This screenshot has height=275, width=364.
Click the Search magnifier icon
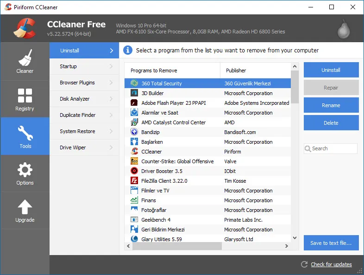(x=308, y=148)
